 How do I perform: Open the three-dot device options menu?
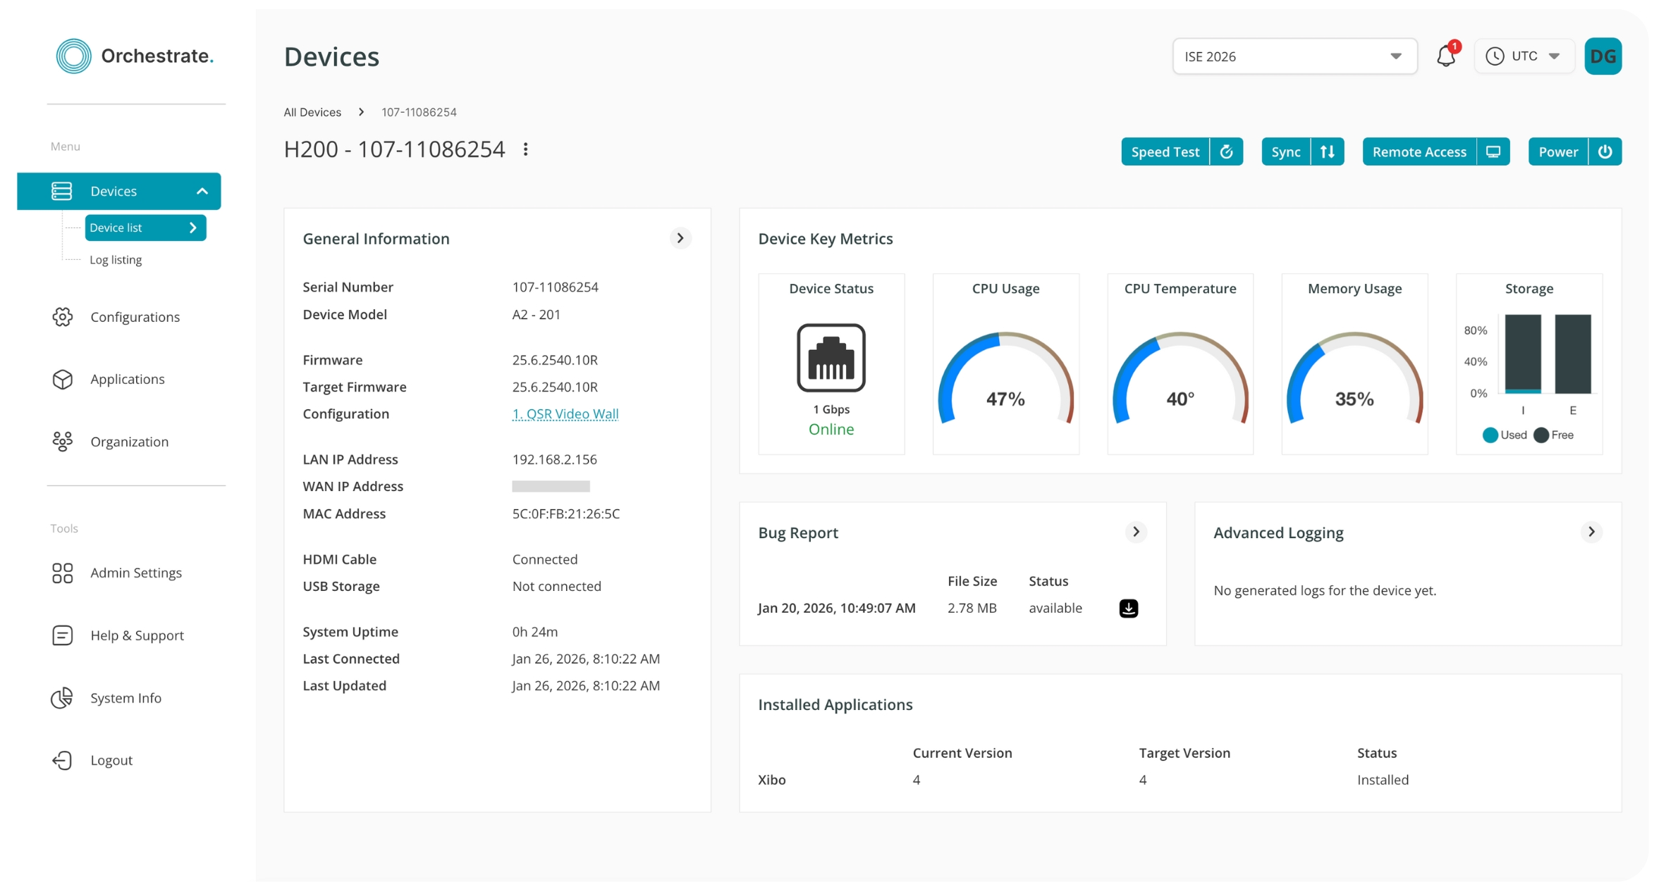coord(525,149)
